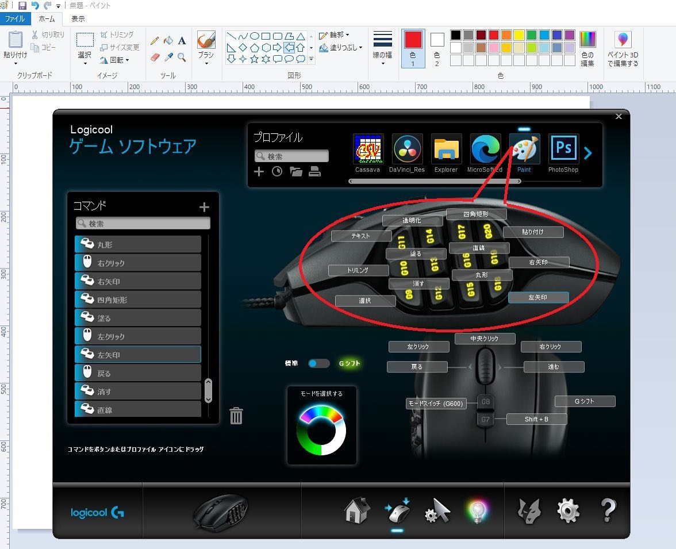Click the サイズ変更 resize button

click(x=120, y=48)
